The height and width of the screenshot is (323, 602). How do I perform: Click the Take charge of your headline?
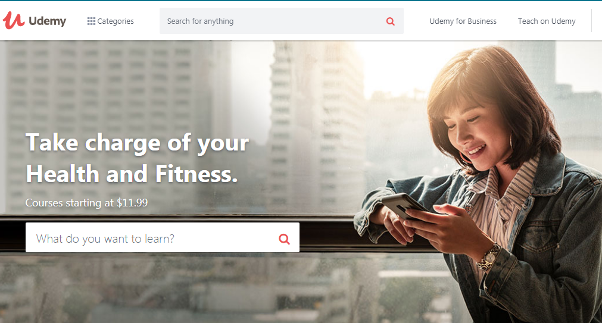point(137,143)
